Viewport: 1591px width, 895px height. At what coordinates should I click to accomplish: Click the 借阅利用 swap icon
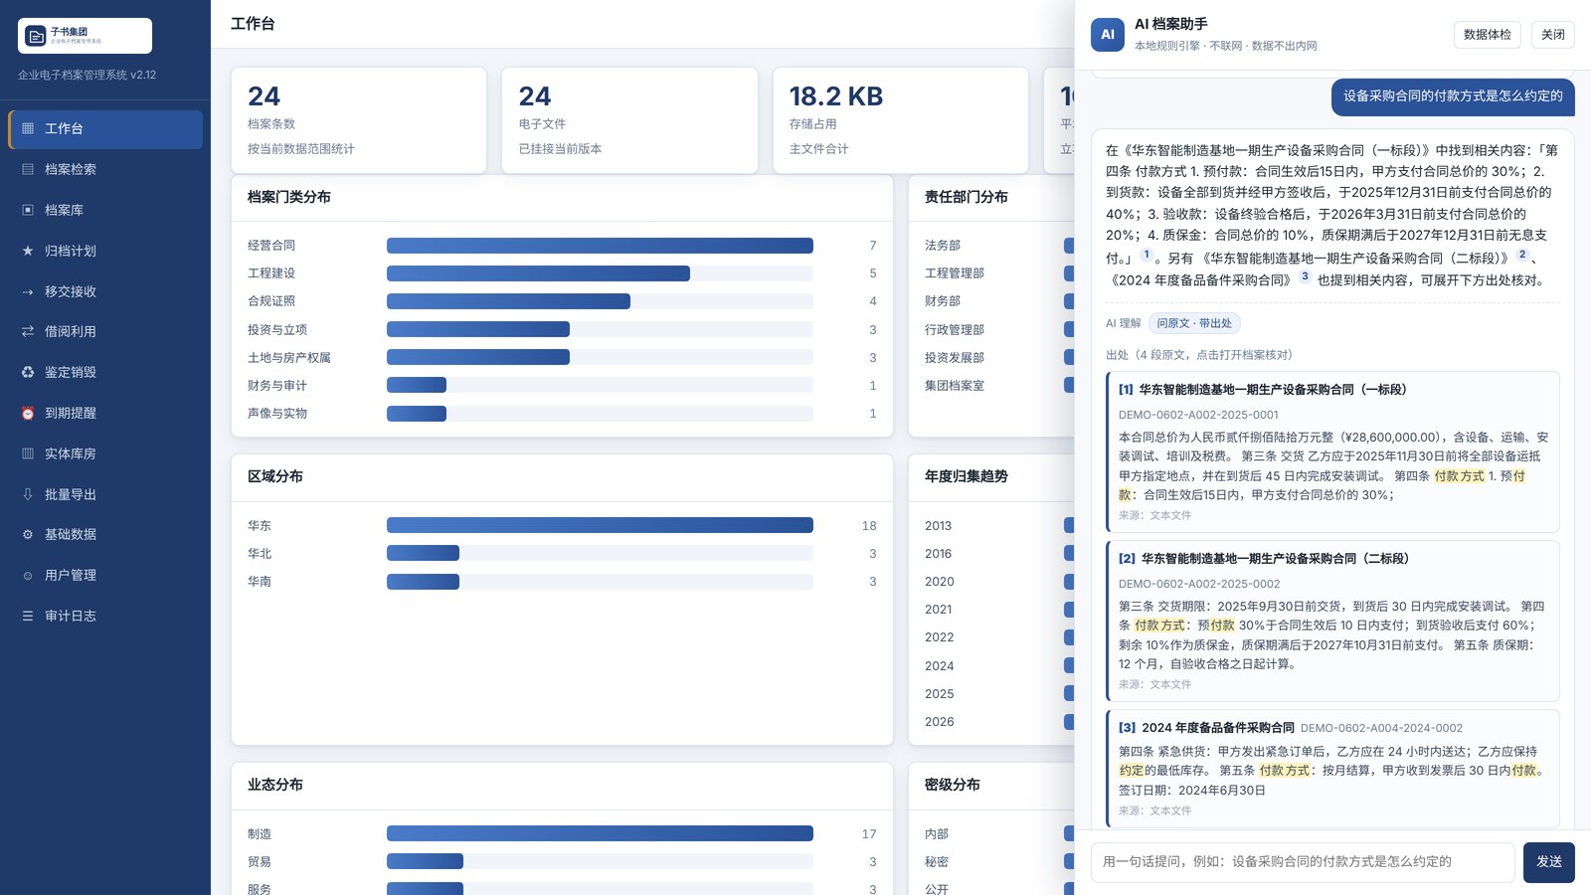pyautogui.click(x=28, y=332)
